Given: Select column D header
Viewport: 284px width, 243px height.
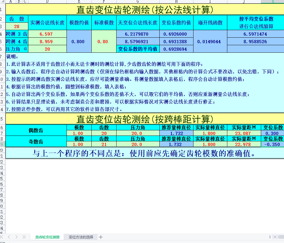Looking at the screenshot, I should [47, 1].
